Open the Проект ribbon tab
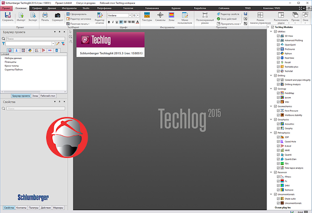The image size is (312, 213). tap(6, 8)
